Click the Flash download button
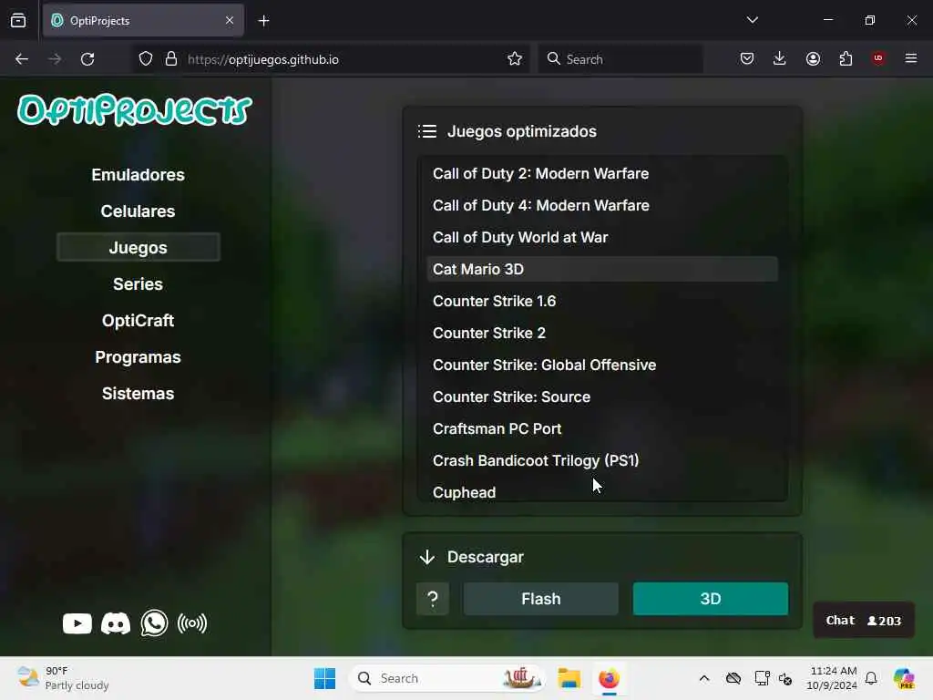Viewport: 933px width, 700px height. tap(541, 599)
